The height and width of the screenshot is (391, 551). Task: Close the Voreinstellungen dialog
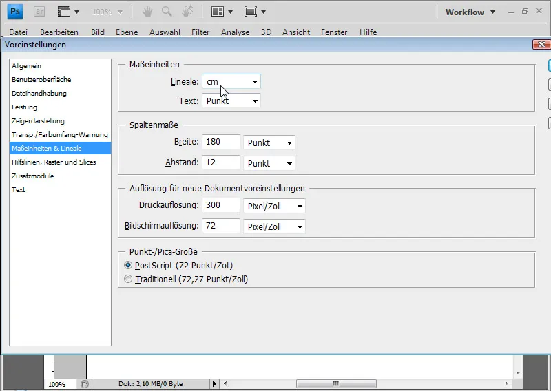[x=541, y=44]
